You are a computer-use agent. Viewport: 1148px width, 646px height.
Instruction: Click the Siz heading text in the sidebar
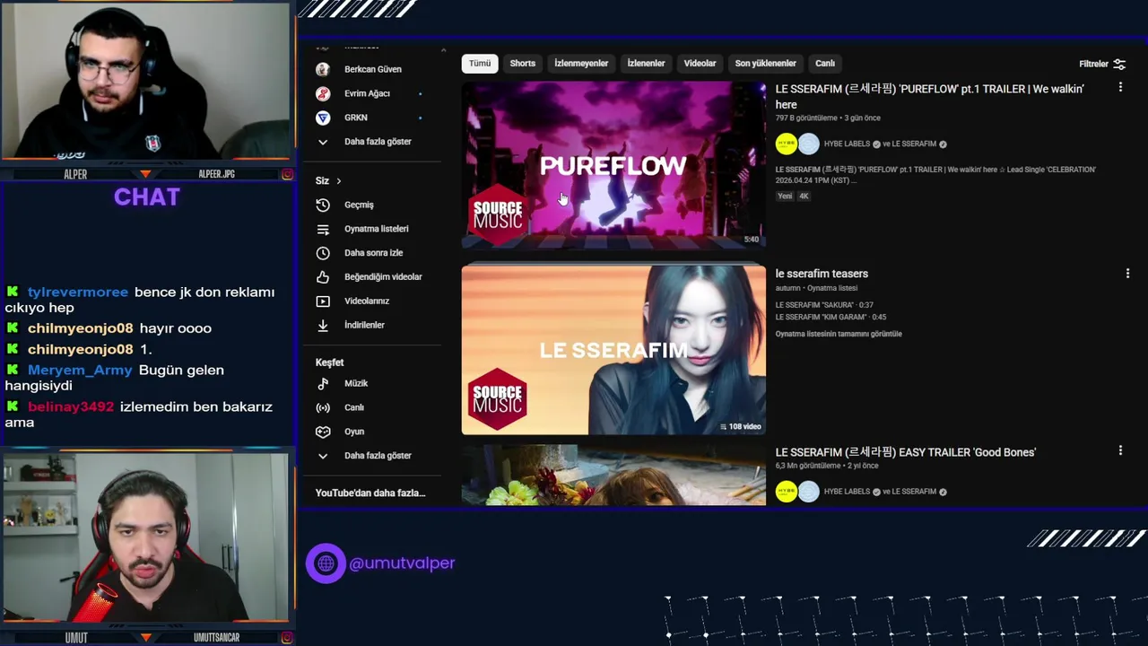(x=322, y=181)
